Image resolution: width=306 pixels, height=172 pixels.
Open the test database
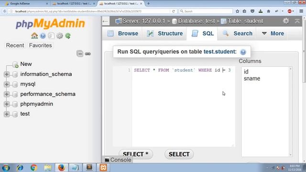pos(25,114)
